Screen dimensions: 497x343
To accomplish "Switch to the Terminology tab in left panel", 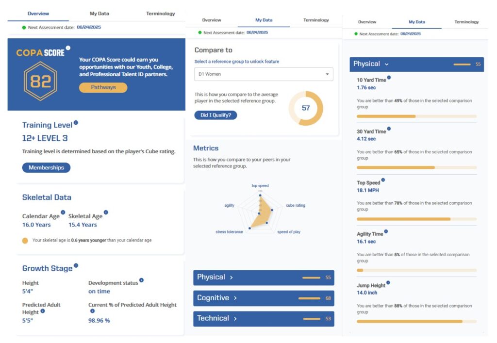I will pos(160,14).
